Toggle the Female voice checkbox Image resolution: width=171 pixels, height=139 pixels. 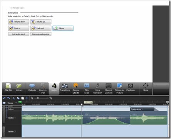click(x=12, y=8)
